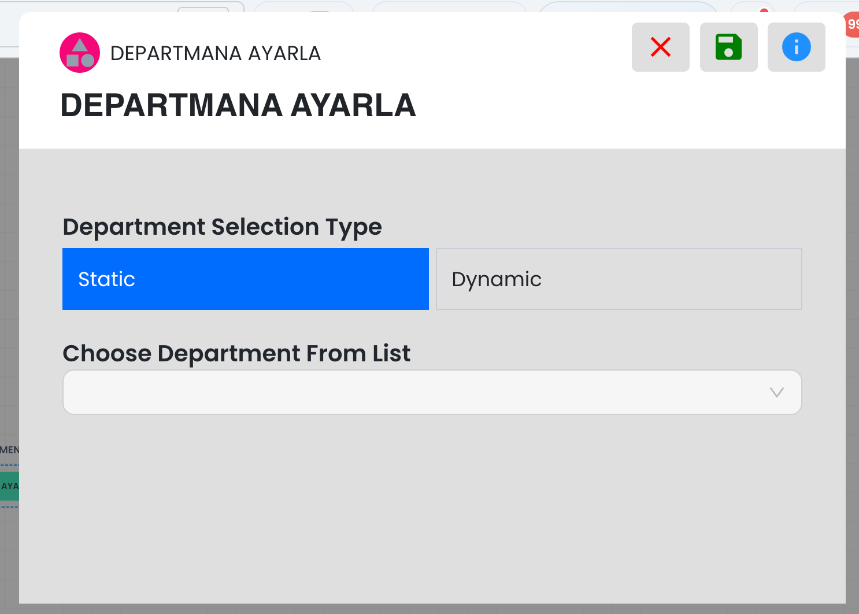Click the blue dashed line above the AYA node

click(x=9, y=465)
